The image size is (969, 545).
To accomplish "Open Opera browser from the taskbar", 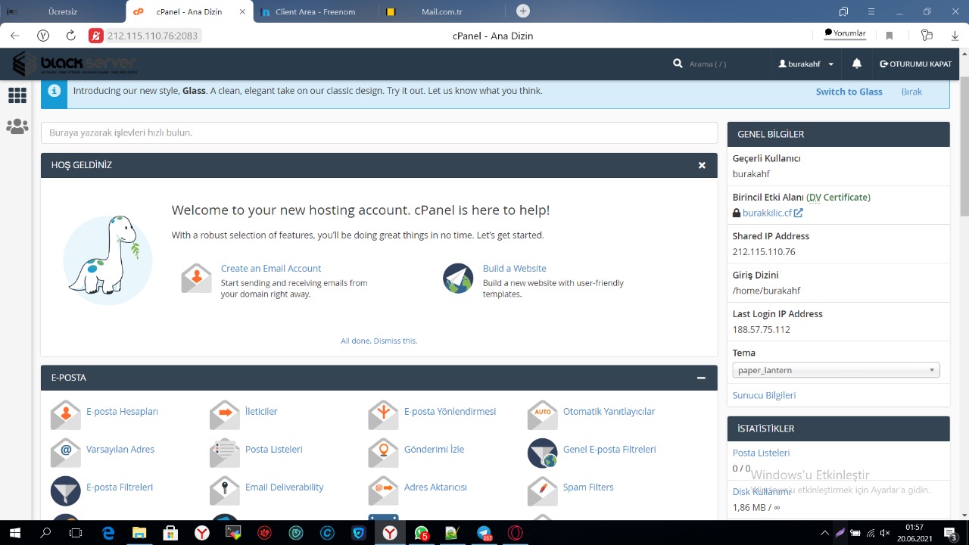I will coord(515,533).
